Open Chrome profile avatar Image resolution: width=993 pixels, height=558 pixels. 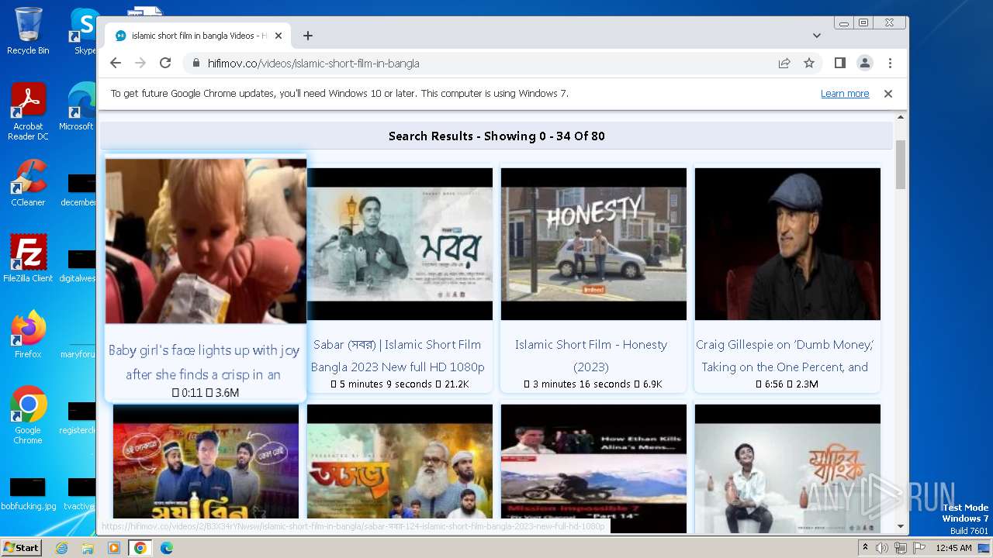coord(864,63)
